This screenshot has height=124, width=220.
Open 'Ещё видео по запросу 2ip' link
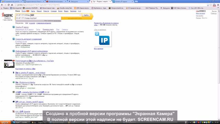(x=25, y=69)
